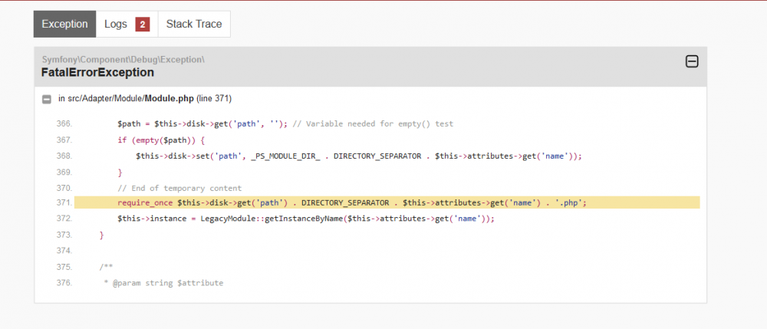This screenshot has height=329, width=767.
Task: Click the disk->set path code line 368
Action: (358, 156)
